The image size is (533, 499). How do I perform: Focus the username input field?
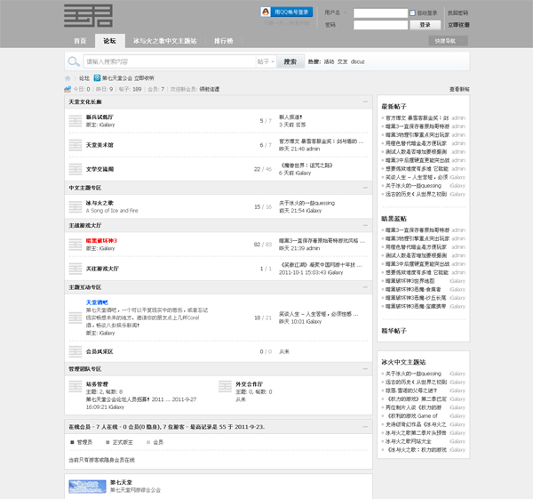click(380, 13)
